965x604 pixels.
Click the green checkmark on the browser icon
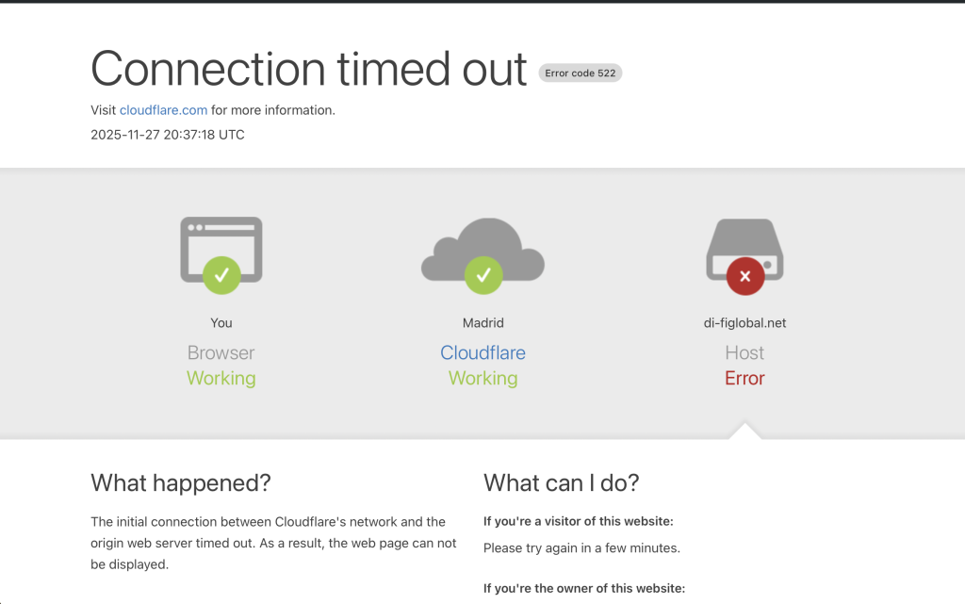pyautogui.click(x=221, y=275)
